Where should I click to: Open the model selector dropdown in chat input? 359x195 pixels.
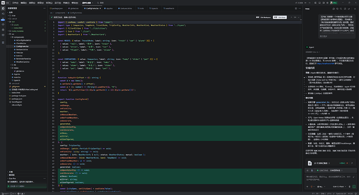tap(339, 187)
